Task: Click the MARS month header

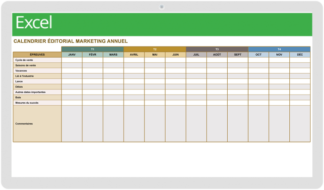Action: pyautogui.click(x=113, y=54)
